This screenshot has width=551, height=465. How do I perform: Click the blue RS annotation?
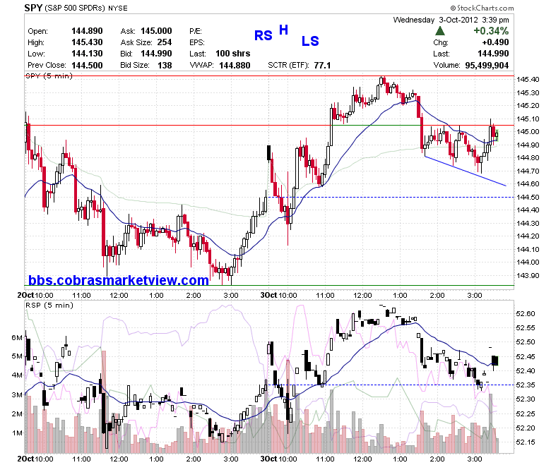coord(263,35)
